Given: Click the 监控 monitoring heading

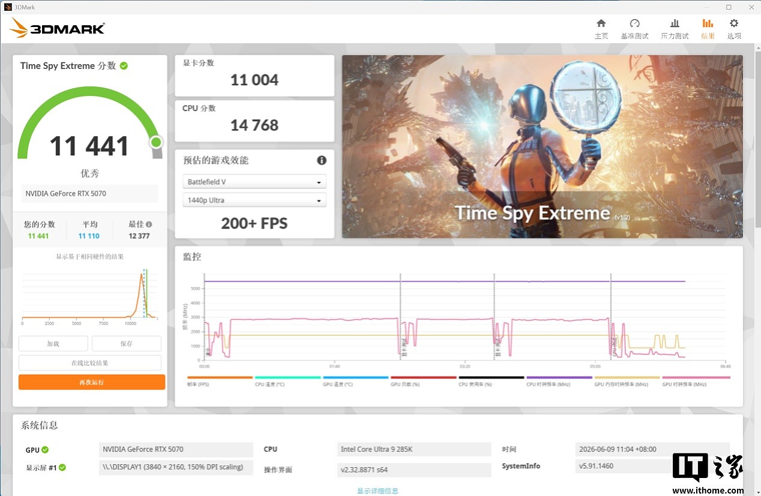Looking at the screenshot, I should 192,257.
